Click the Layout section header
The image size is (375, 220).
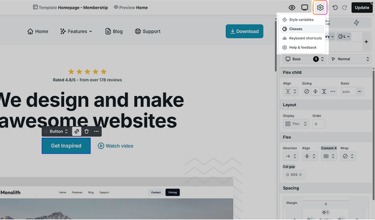pyautogui.click(x=326, y=105)
